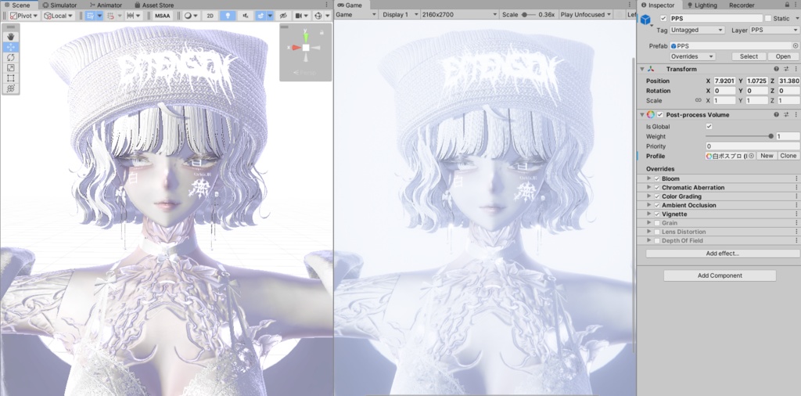Select the Rect tool
The image size is (801, 396).
[11, 78]
